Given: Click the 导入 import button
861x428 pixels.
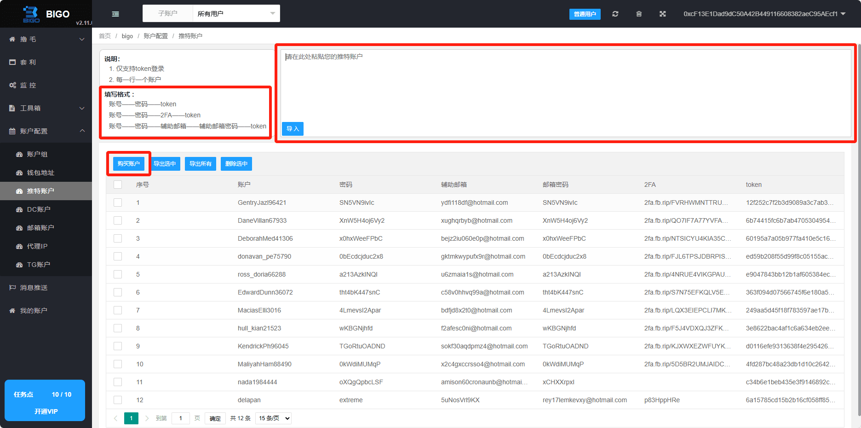Looking at the screenshot, I should (293, 129).
